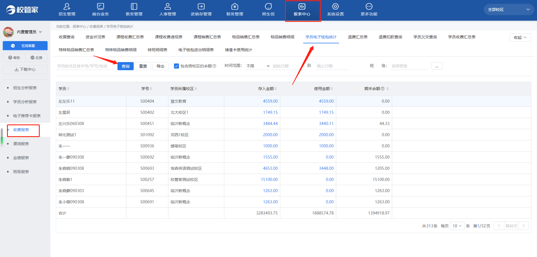Viewport: 537px width, 257px height.
Task: Open class selector ellipsis button
Action: (x=437, y=66)
